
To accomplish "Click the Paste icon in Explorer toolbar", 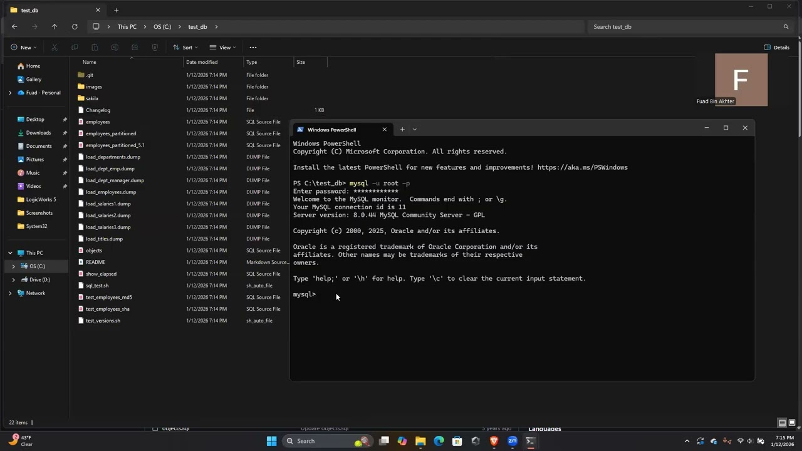I will click(95, 48).
